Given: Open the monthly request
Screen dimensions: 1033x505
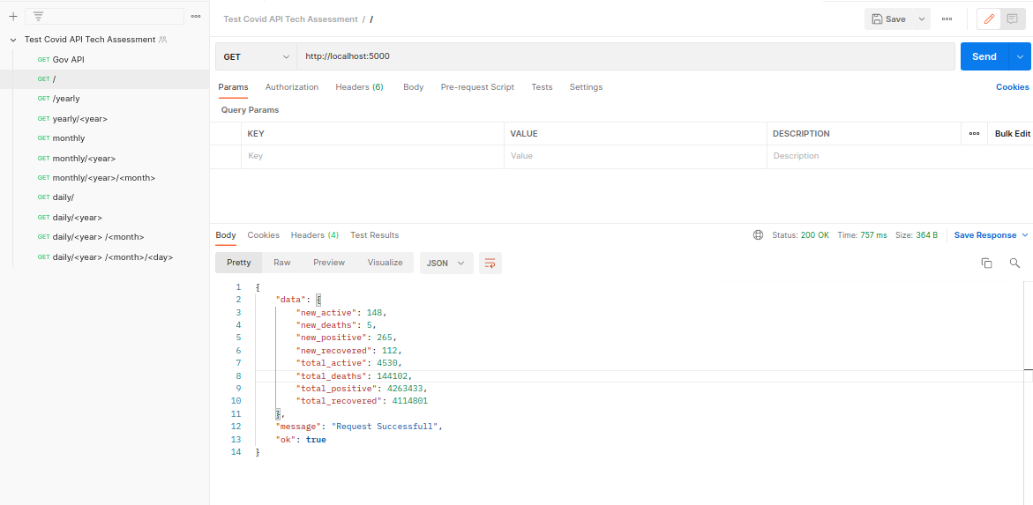Looking at the screenshot, I should point(105,138).
